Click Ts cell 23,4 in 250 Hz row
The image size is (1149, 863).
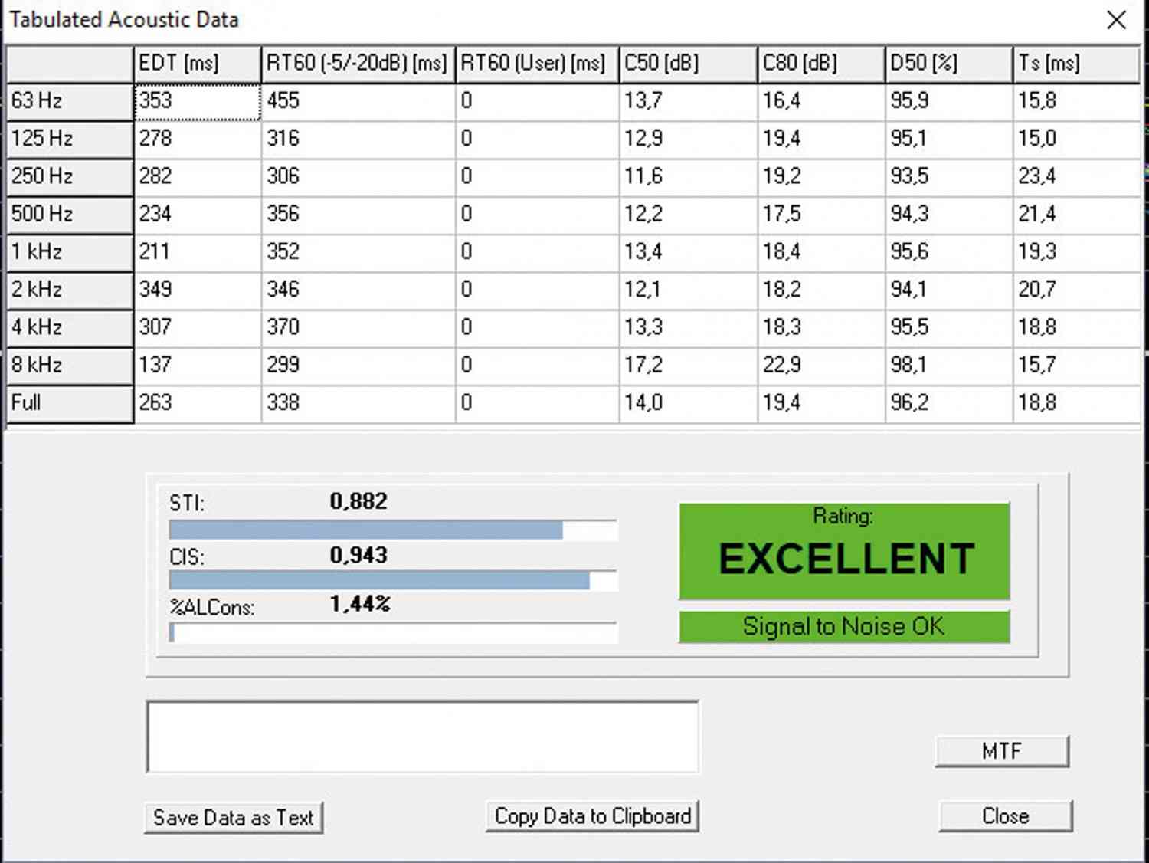tap(1077, 176)
